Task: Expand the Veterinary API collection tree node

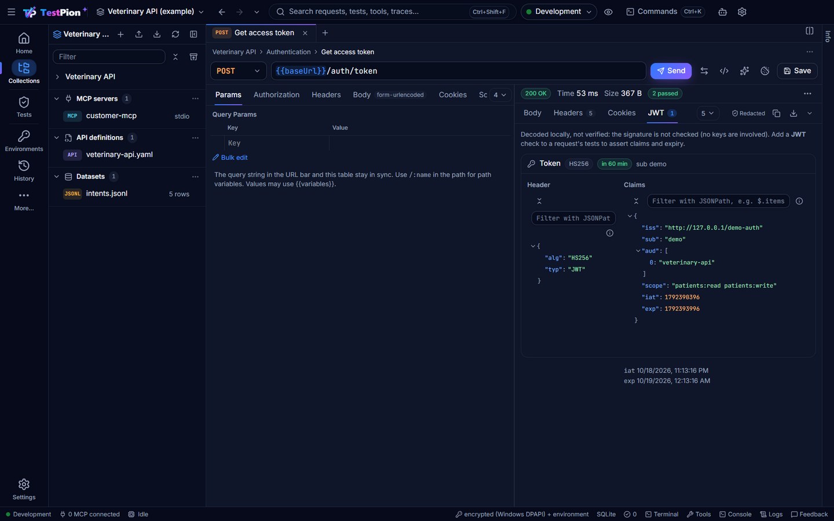Action: click(x=57, y=76)
